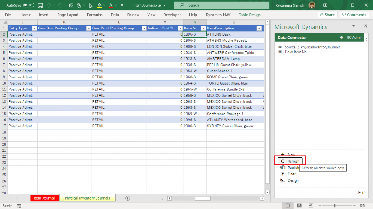373x209 pixels.
Task: Open the font color dropdown arrow
Action: [x=115, y=5]
